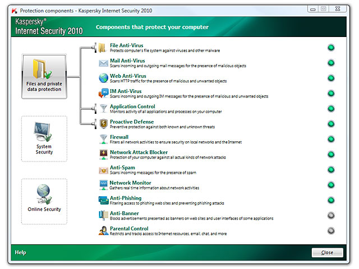Click the Kaspersky logo in title bar
This screenshot has height=269, width=359.
tap(13, 10)
